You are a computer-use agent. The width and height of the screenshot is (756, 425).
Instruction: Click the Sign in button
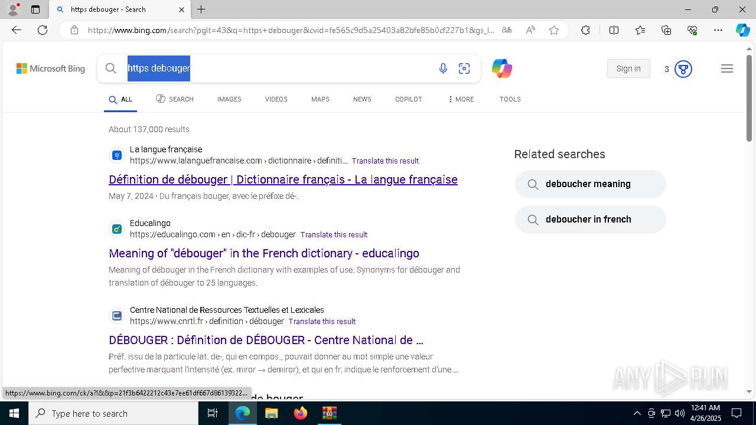point(628,68)
